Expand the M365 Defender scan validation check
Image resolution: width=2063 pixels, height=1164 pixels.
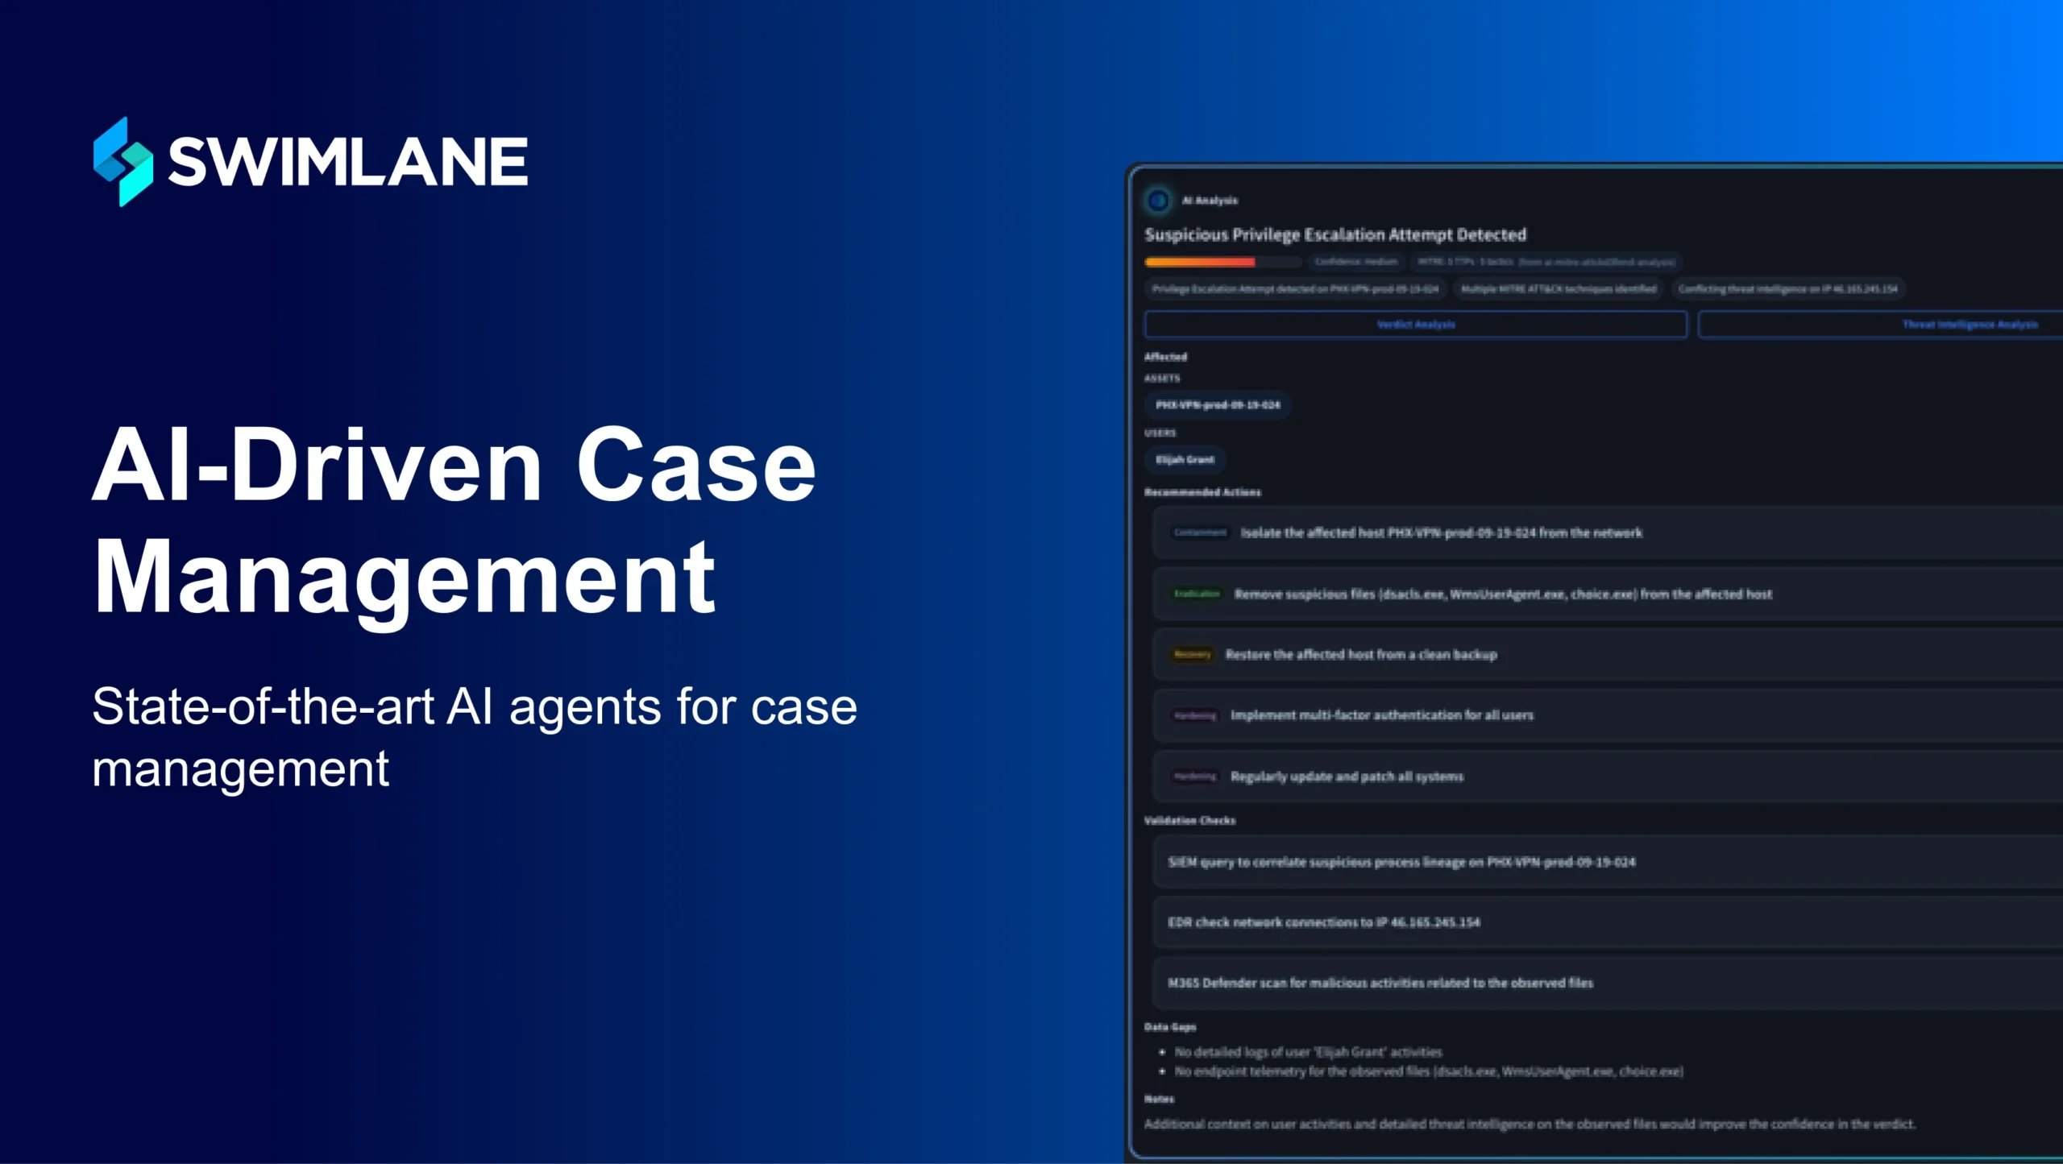click(x=1380, y=983)
